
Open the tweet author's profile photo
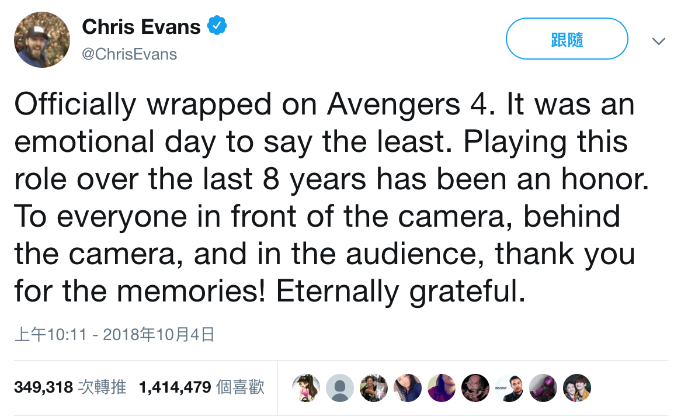click(x=42, y=39)
